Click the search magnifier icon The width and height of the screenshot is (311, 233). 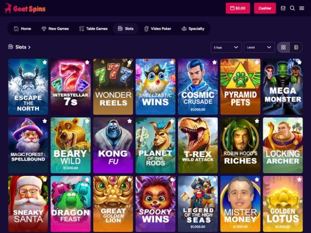click(292, 8)
